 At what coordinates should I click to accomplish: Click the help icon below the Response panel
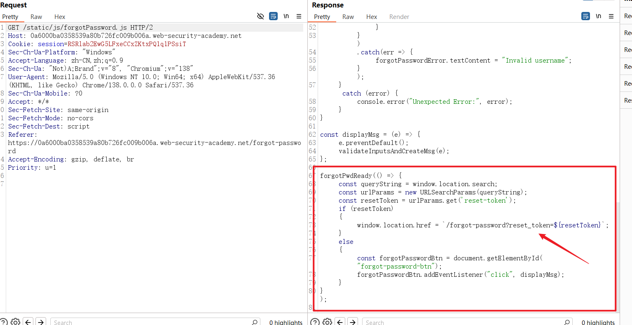click(315, 322)
